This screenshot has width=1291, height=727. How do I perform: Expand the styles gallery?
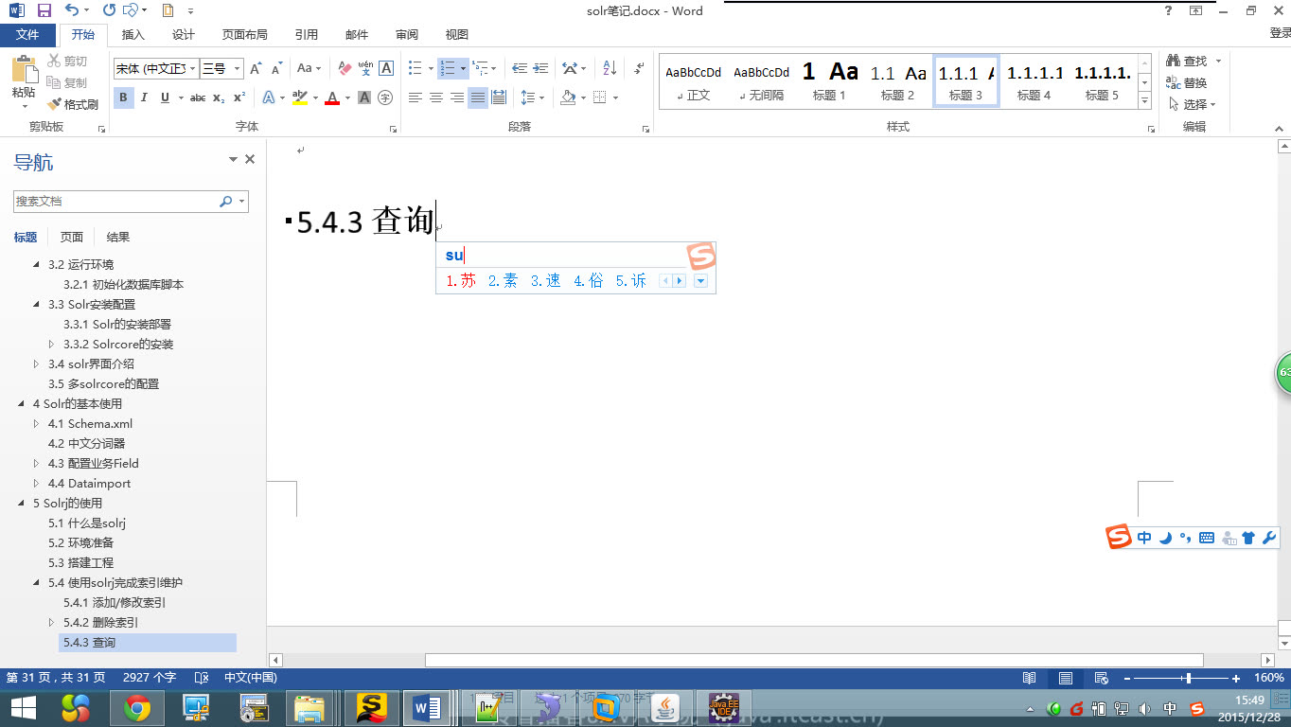1144,100
